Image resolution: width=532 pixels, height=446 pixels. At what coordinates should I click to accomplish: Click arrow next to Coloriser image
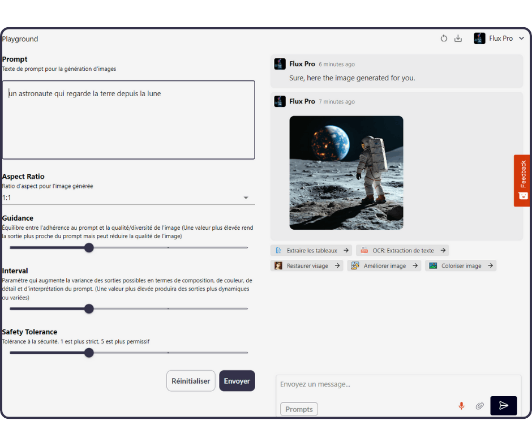[x=490, y=266]
